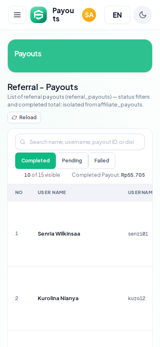
Task: Click the green app logo icon
Action: point(39,15)
